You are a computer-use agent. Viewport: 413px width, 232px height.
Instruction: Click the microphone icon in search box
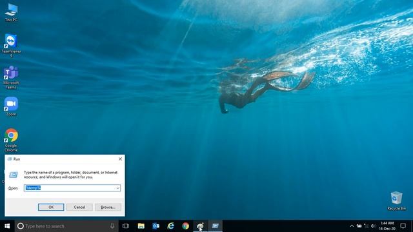(x=112, y=226)
